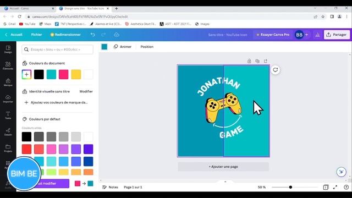The height and width of the screenshot is (198, 352).
Task: Duplicate the page icon above canvas
Action: (257, 61)
